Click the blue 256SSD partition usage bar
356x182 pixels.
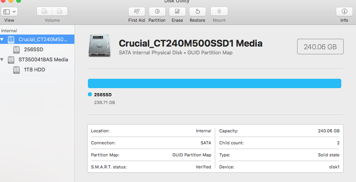215,83
